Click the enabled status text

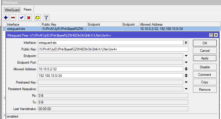pos(12,116)
